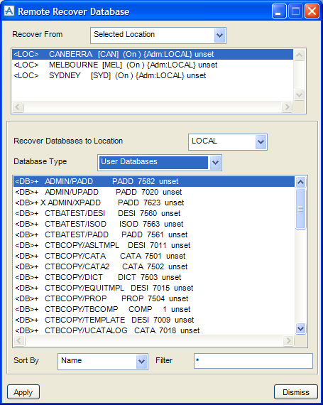
Task: Select the CTBCOPY/DICT database row
Action: [154, 277]
